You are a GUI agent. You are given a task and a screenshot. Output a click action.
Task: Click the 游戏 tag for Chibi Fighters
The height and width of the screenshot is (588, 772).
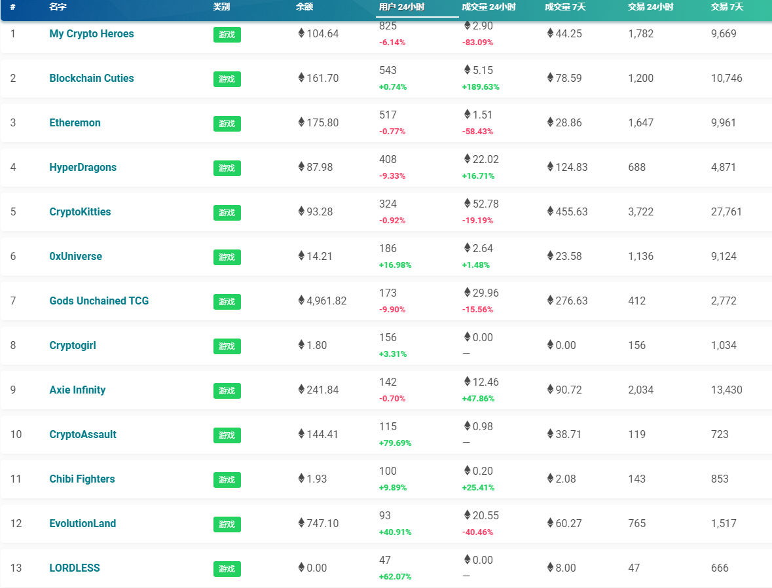[227, 480]
